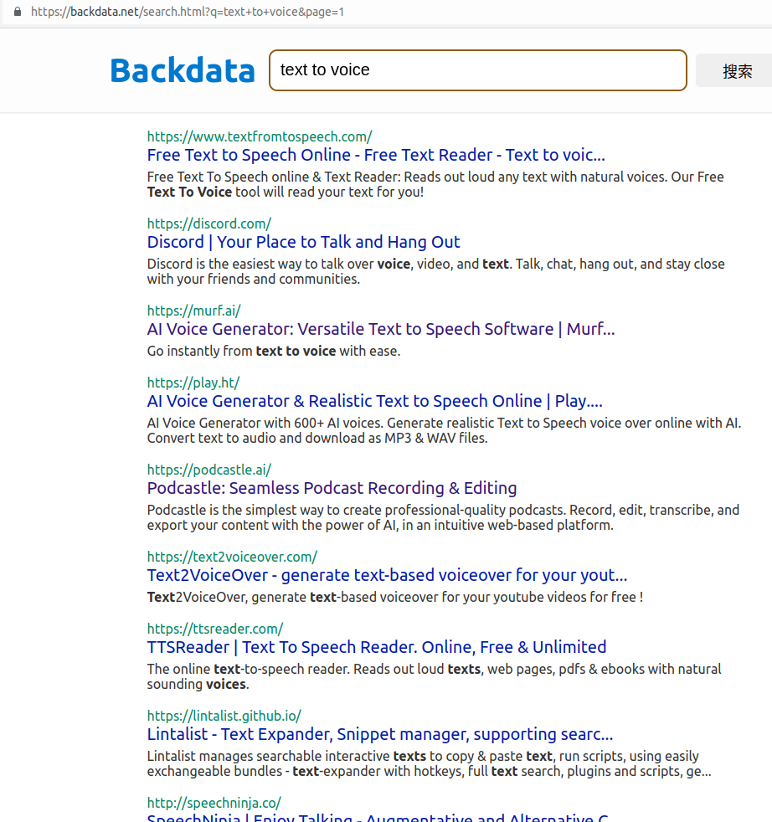Click the lock icon in the address bar
Screen dimensions: 772x822
18,12
